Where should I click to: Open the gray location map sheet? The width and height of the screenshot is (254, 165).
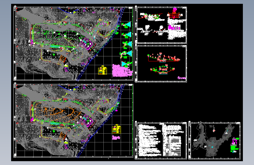click(x=214, y=141)
